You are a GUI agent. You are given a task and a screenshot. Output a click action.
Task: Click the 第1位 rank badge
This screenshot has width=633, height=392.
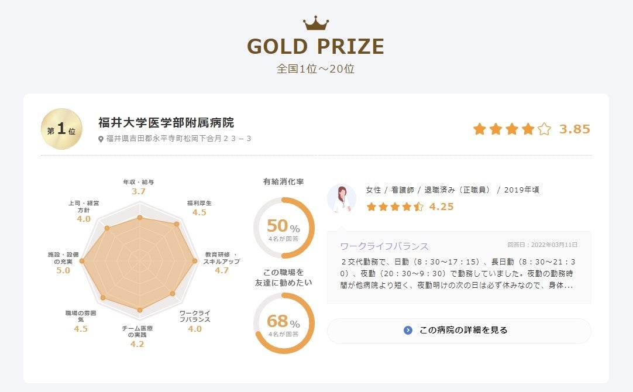point(61,129)
